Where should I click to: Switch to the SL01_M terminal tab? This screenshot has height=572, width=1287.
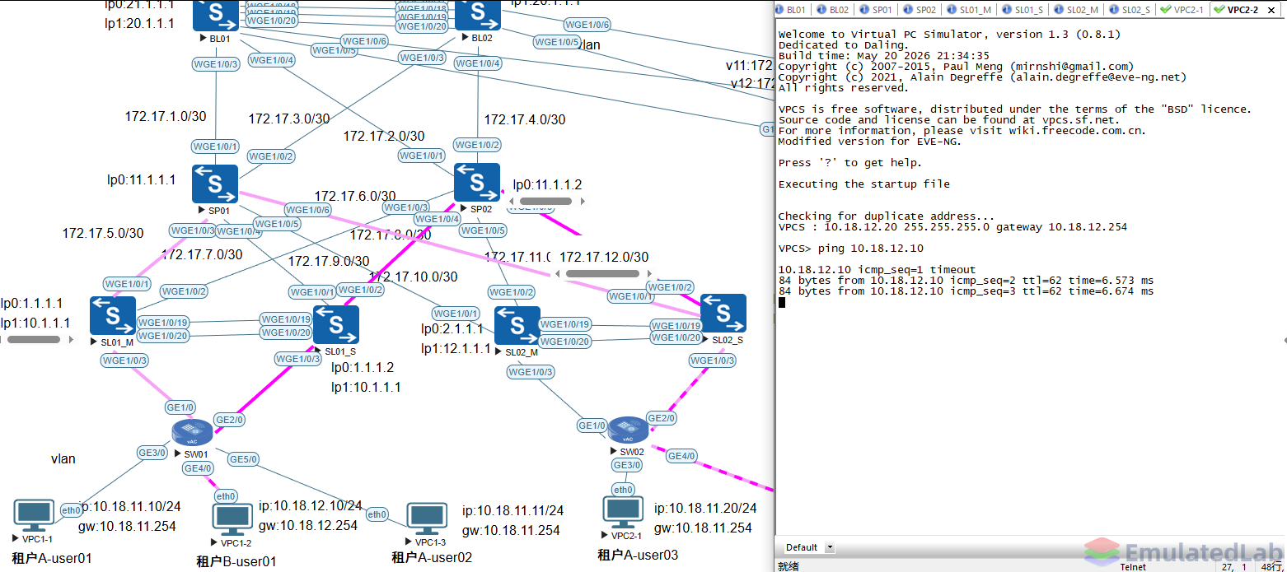(969, 10)
